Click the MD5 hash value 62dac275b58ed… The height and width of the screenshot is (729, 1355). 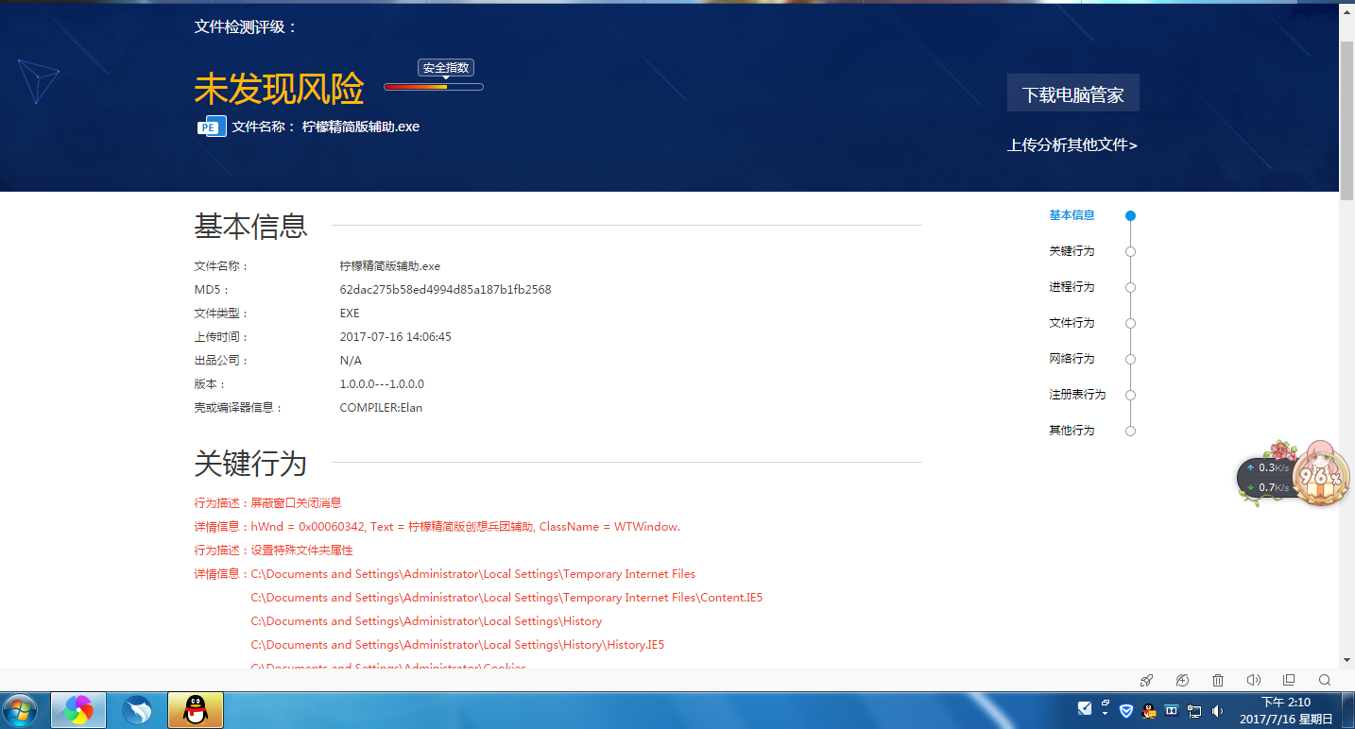pos(445,290)
